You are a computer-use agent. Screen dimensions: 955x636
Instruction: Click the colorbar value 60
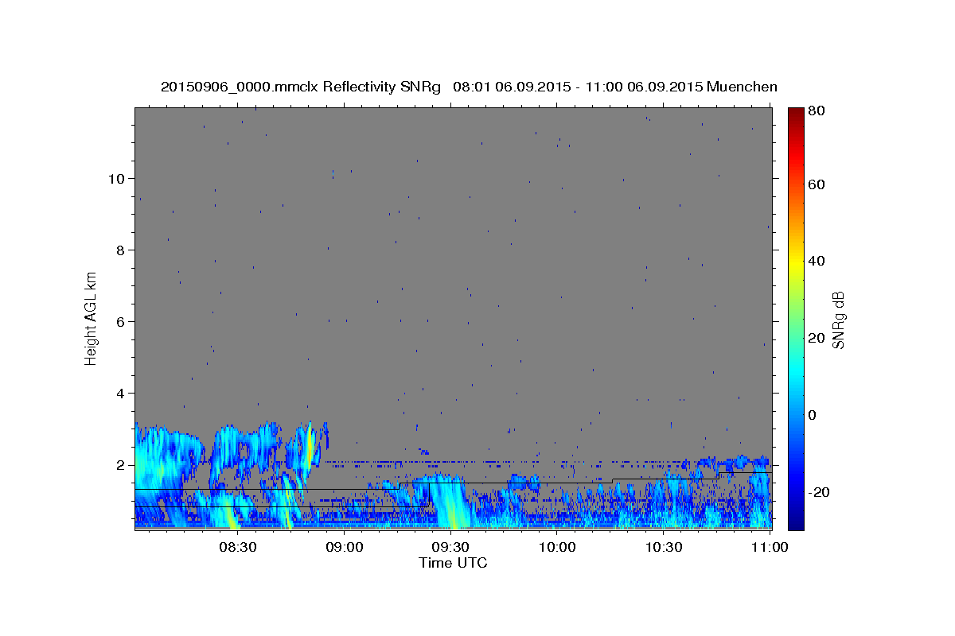coord(817,184)
